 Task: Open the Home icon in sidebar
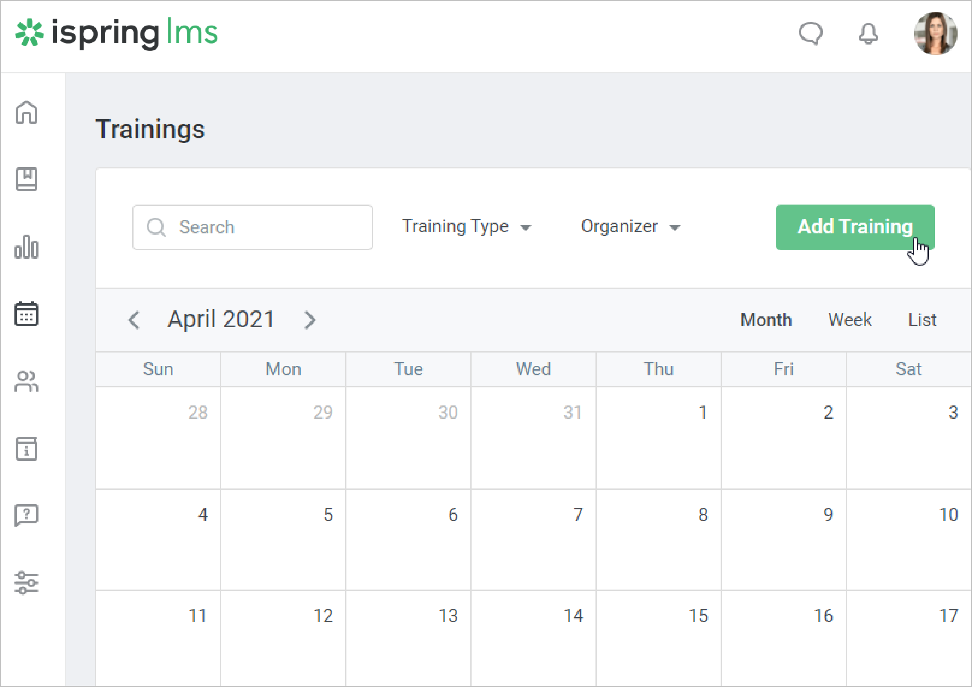pos(27,112)
